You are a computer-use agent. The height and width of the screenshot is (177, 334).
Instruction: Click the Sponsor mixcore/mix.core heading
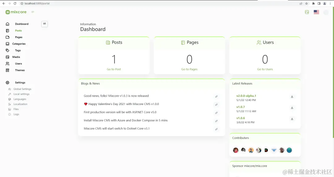coord(250,166)
